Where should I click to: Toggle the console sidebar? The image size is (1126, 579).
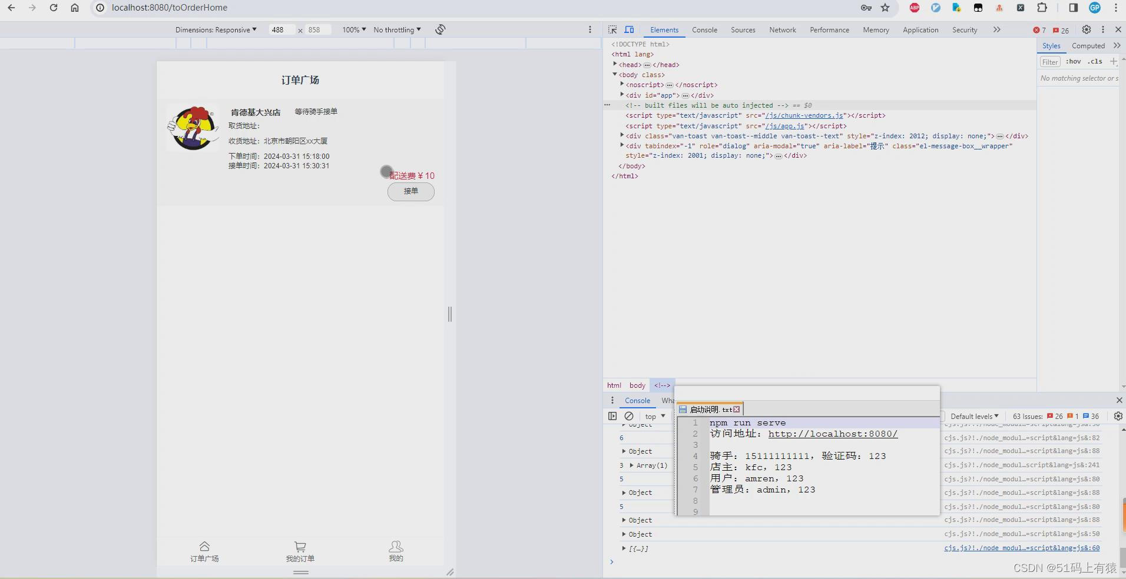[x=612, y=416]
